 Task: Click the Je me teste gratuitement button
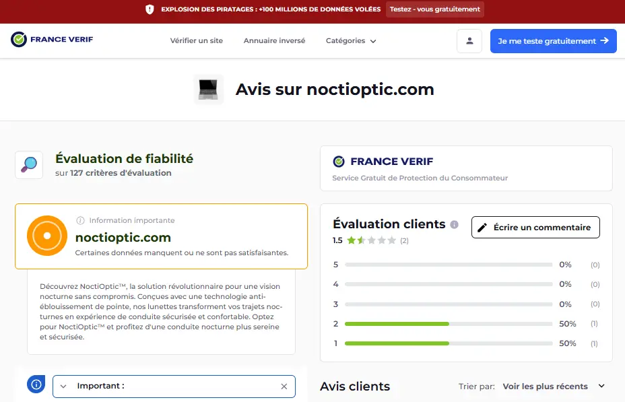coord(552,40)
